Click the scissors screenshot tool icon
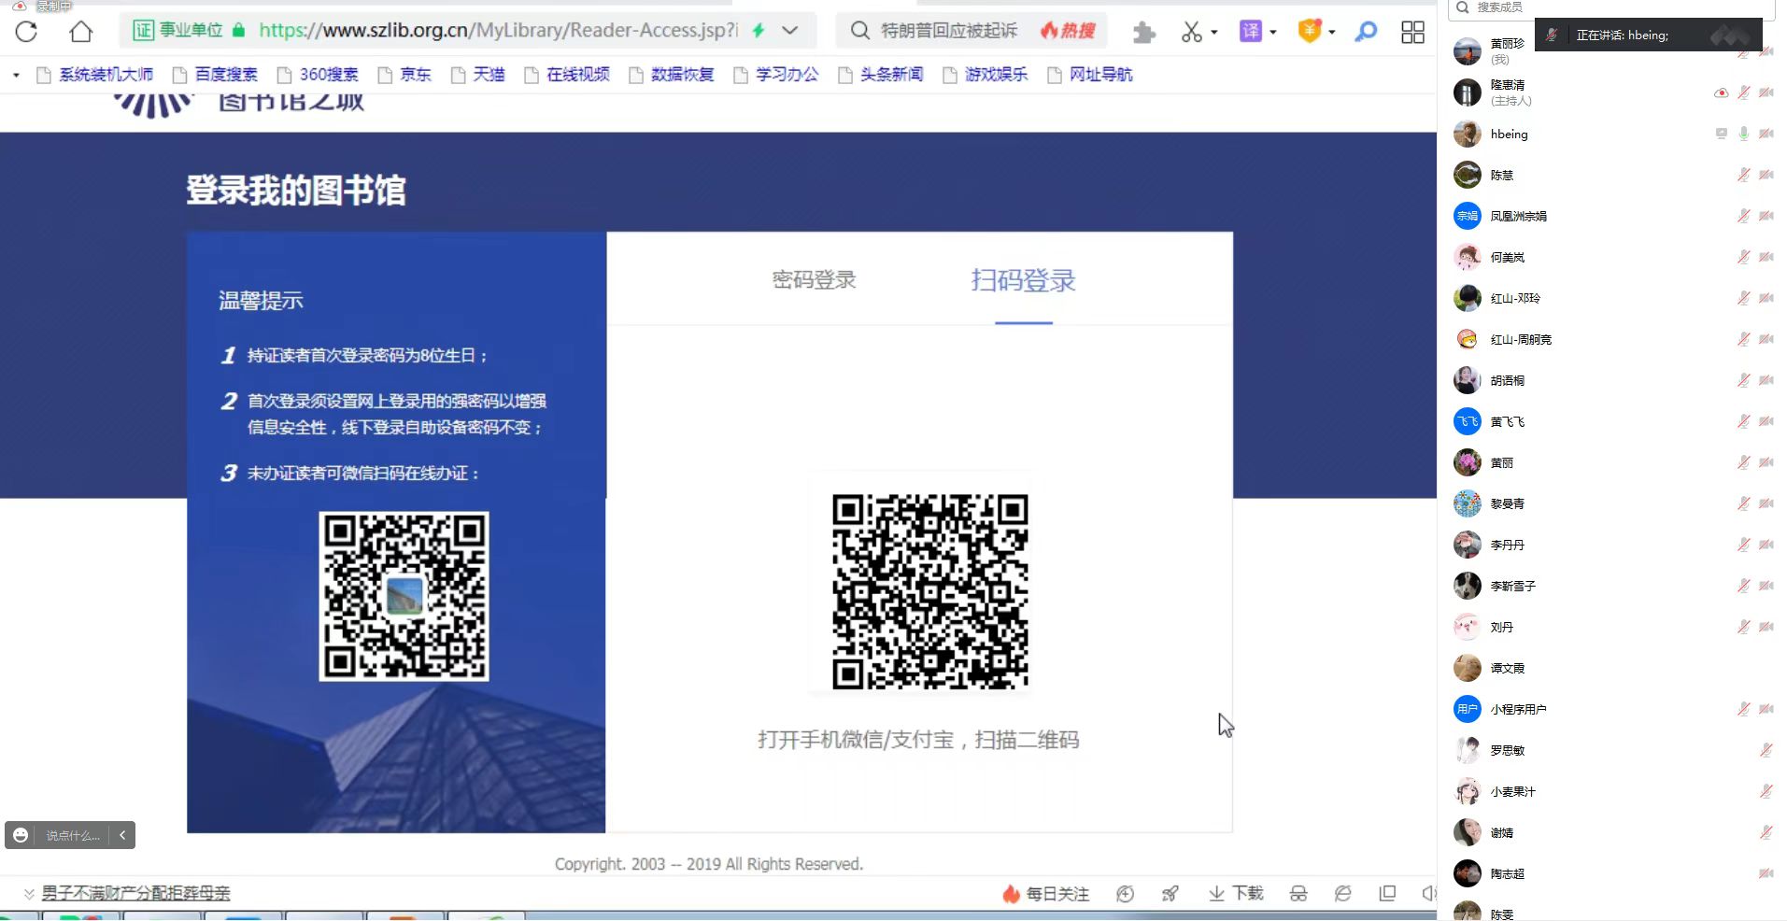1787x921 pixels. (x=1191, y=32)
